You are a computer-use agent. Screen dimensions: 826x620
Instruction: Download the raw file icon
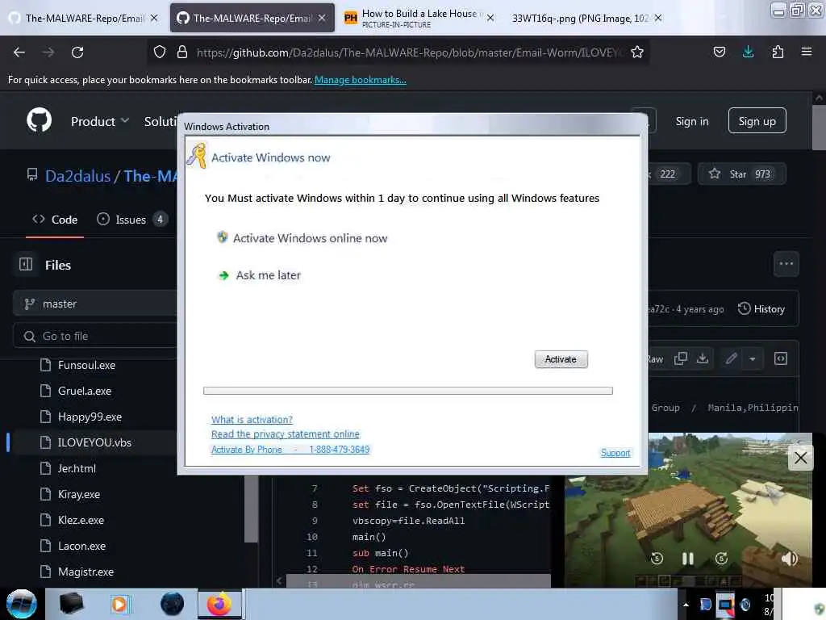(703, 358)
